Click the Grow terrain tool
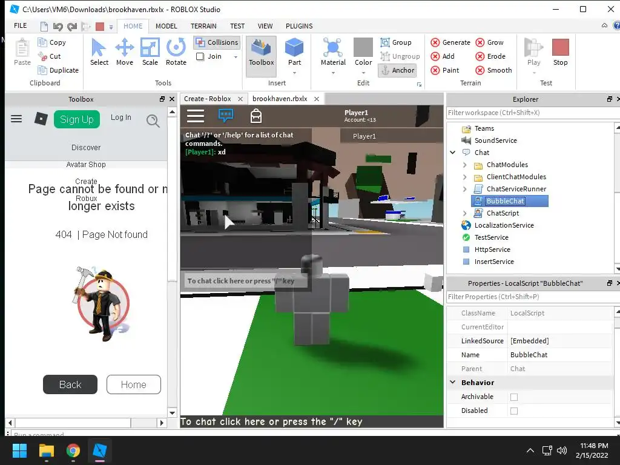 pos(489,42)
